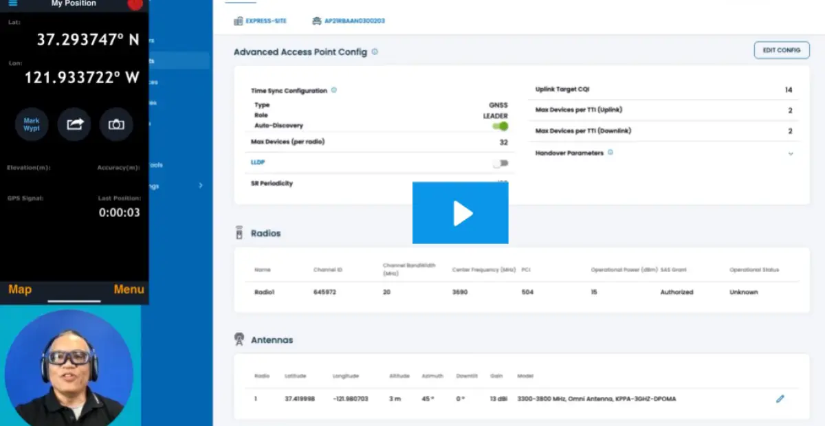The height and width of the screenshot is (426, 825).
Task: Open the hamburger menu in My Position app
Action: (x=12, y=3)
